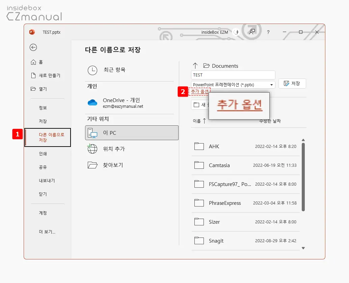Viewport: 349px width, 283px height.
Task: Click the More options (추가 옵션) link
Action: [200, 92]
